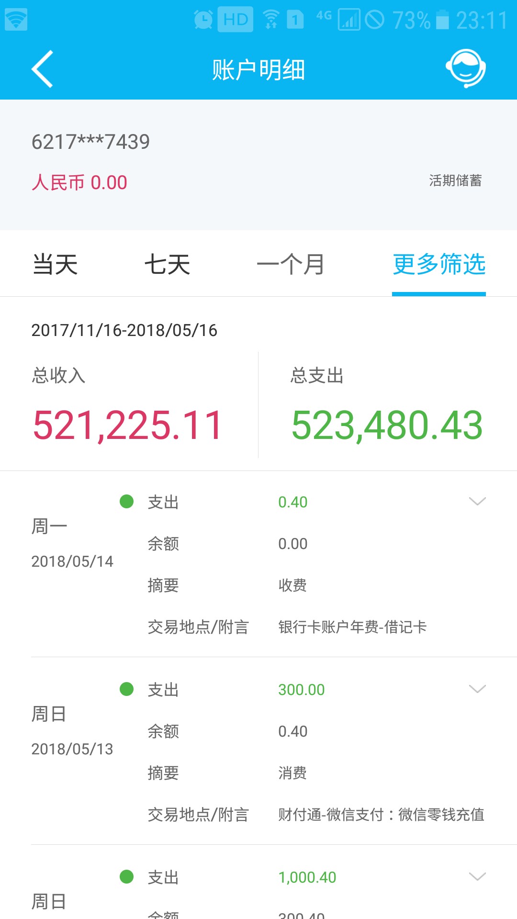Tap 财付通-微信支付：微信零钱充值 remark
This screenshot has width=517, height=919.
coord(382,814)
